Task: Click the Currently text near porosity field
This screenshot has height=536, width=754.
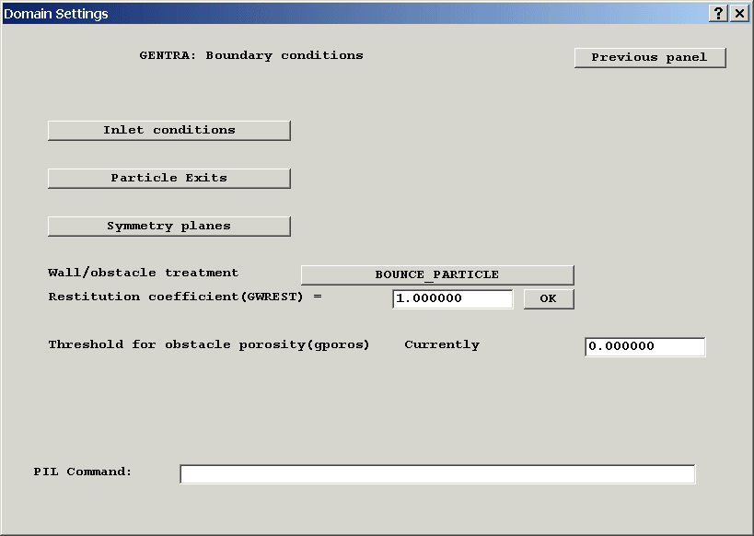Action: point(442,344)
